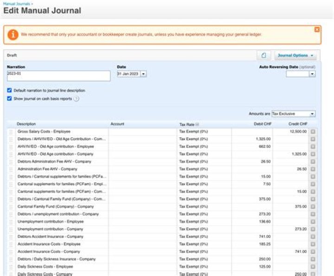This screenshot has width=334, height=276.
Task: Delete the Gross Salary Costs - Employee line
Action: [313, 132]
